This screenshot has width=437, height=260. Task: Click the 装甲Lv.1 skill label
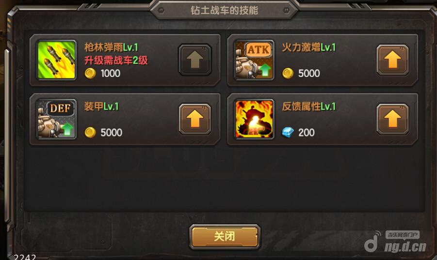101,106
